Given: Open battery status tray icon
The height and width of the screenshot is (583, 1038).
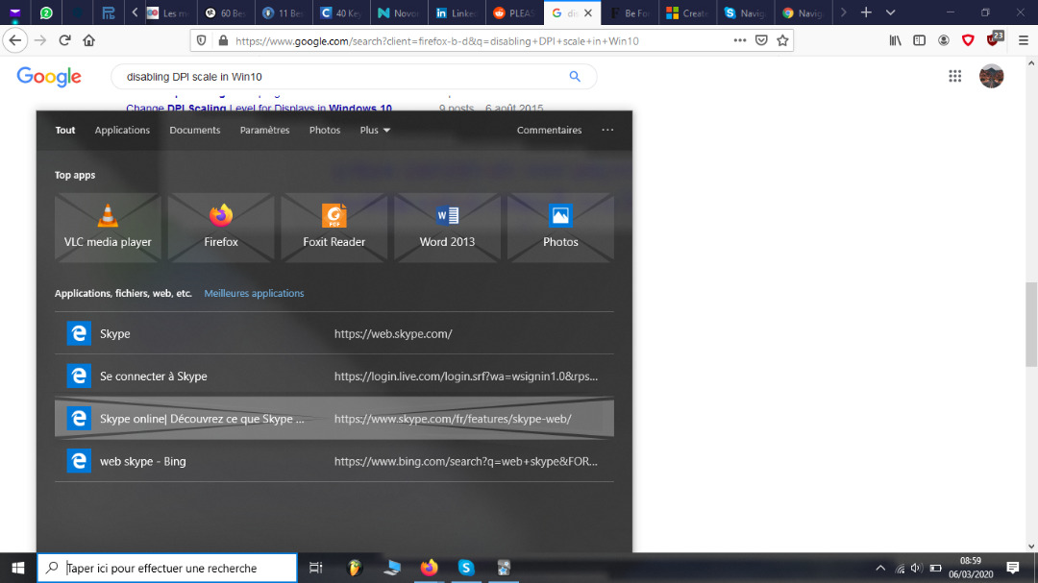Looking at the screenshot, I should [935, 568].
